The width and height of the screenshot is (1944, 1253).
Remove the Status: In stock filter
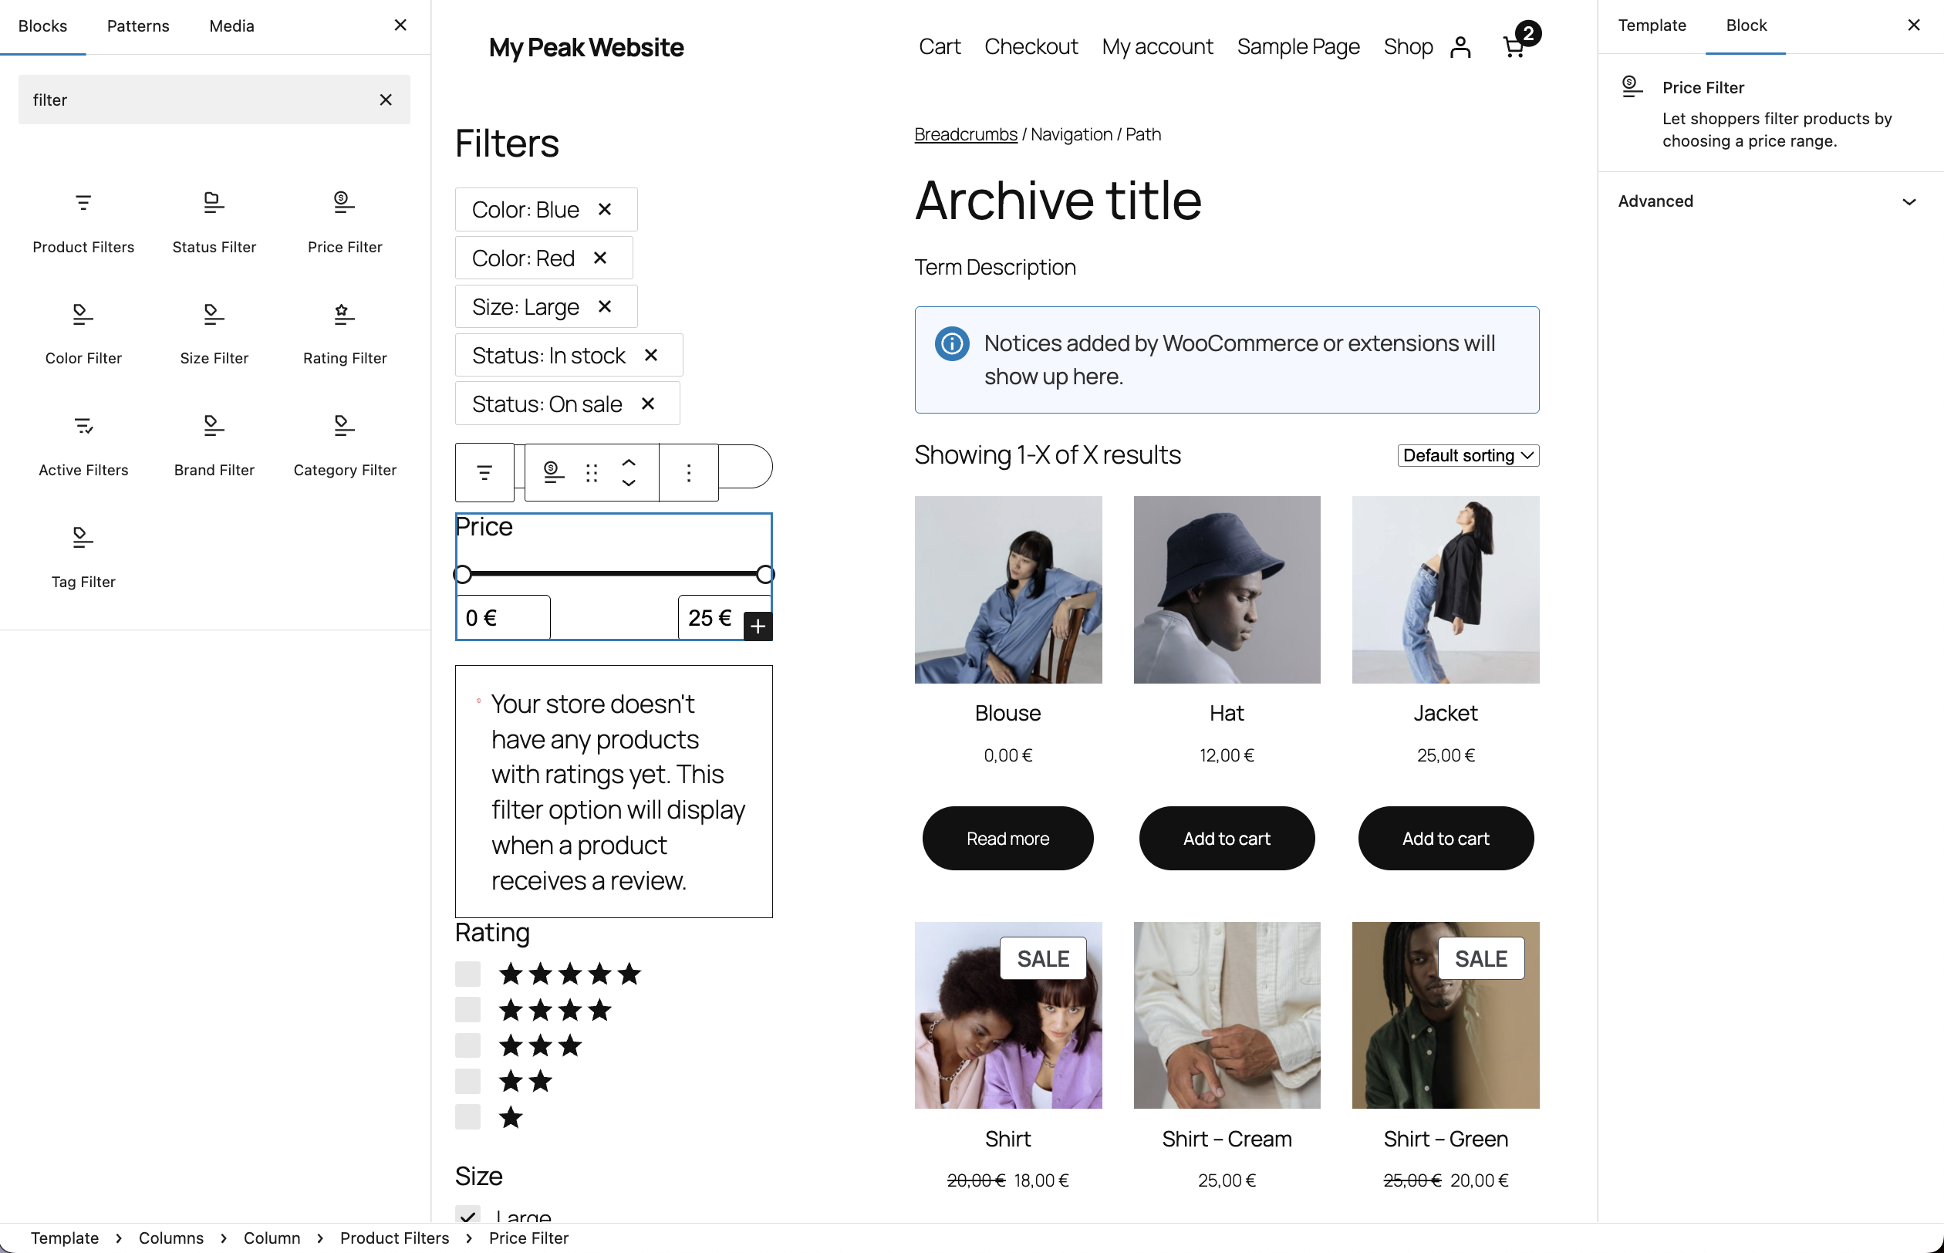click(x=651, y=355)
